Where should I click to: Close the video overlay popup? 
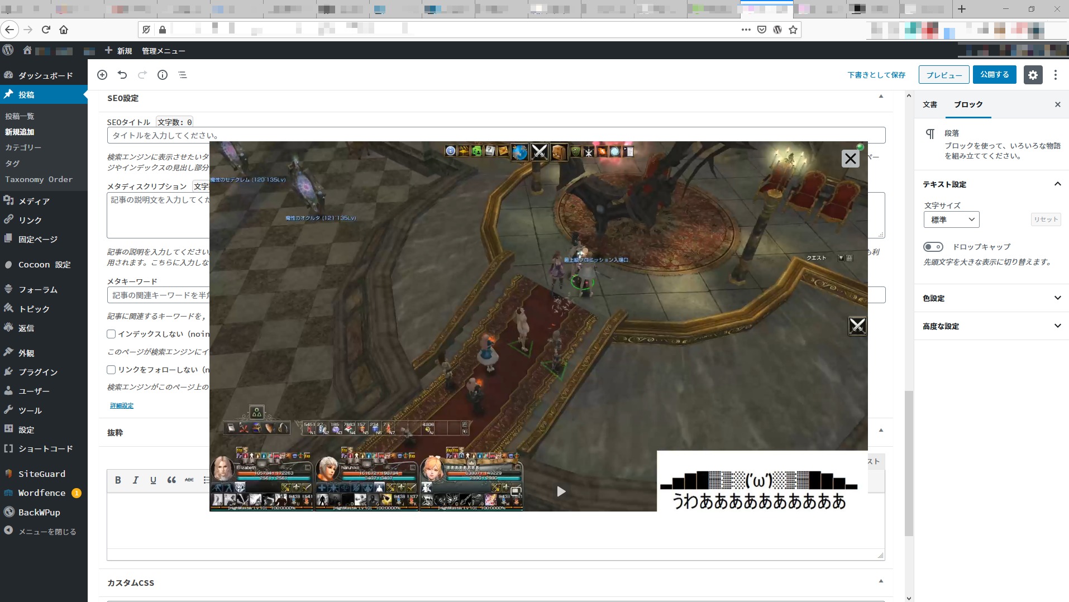pos(850,159)
